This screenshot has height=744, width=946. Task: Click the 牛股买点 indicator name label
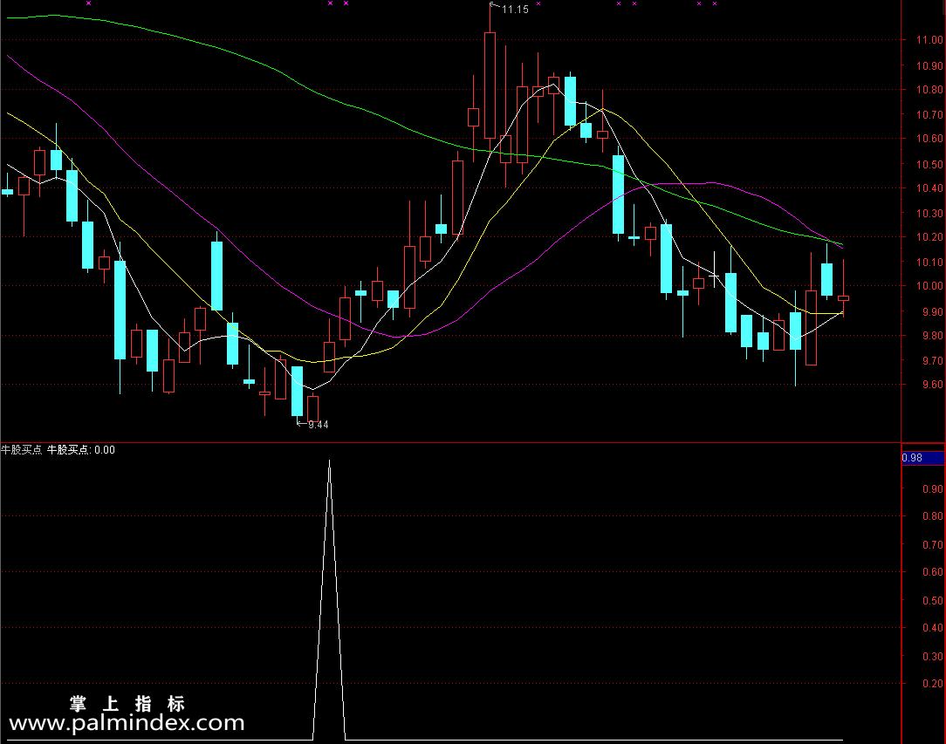click(x=21, y=450)
